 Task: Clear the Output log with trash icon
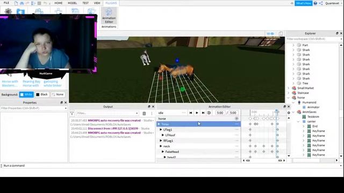click(144, 113)
